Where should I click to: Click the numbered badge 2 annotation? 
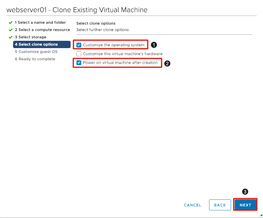tap(167, 63)
